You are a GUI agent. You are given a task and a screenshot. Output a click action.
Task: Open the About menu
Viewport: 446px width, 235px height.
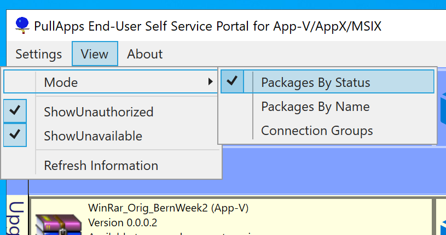(144, 54)
